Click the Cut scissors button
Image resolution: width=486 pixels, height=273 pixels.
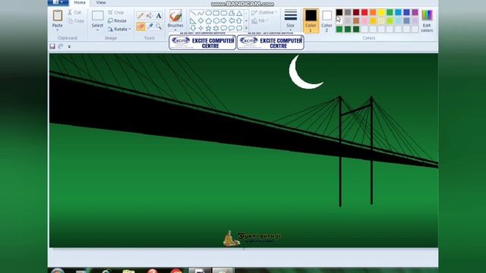point(74,12)
